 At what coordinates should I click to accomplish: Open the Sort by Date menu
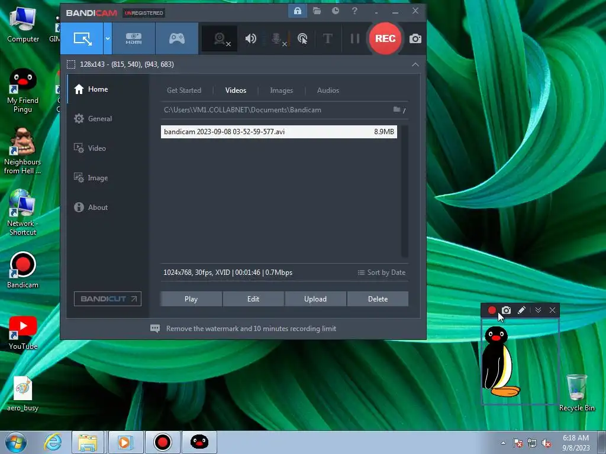pyautogui.click(x=382, y=273)
